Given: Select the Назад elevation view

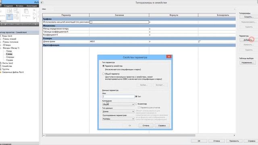Looking at the screenshot, I should pos(9,51).
